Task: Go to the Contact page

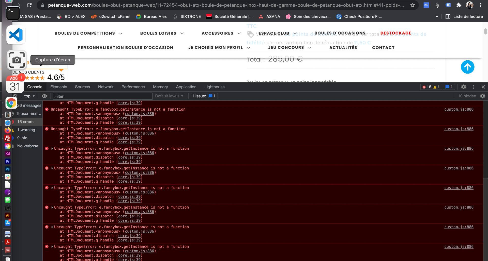Action: pyautogui.click(x=383, y=47)
